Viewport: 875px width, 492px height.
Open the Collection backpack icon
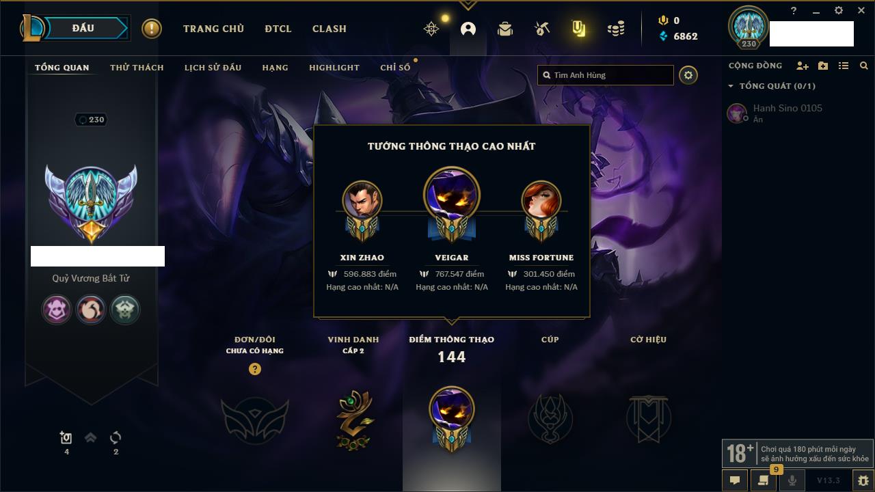tap(505, 29)
